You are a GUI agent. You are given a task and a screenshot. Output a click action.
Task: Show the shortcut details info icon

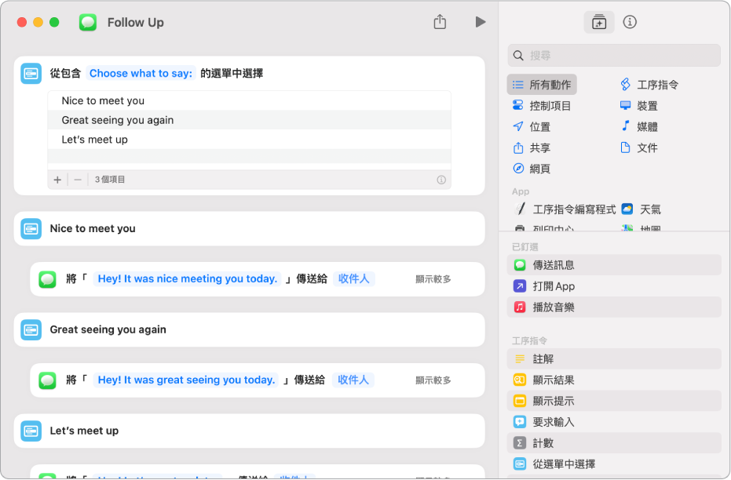[630, 22]
